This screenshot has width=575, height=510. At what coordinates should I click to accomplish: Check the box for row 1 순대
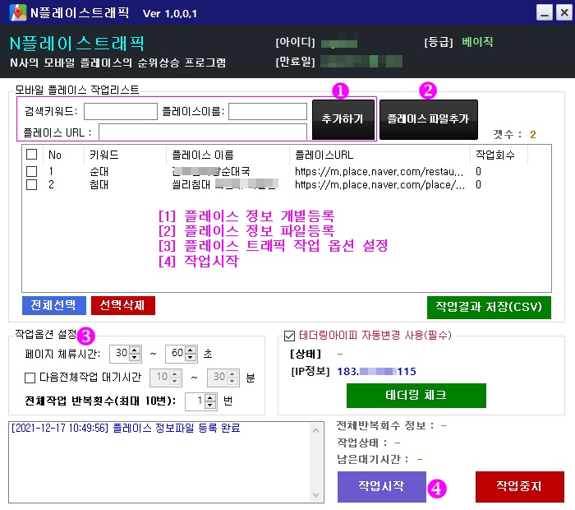click(x=31, y=171)
